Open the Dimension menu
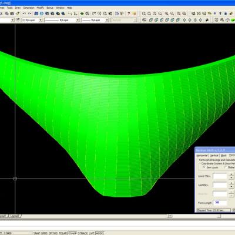This screenshot has width=235, height=235. pyautogui.click(x=29, y=8)
